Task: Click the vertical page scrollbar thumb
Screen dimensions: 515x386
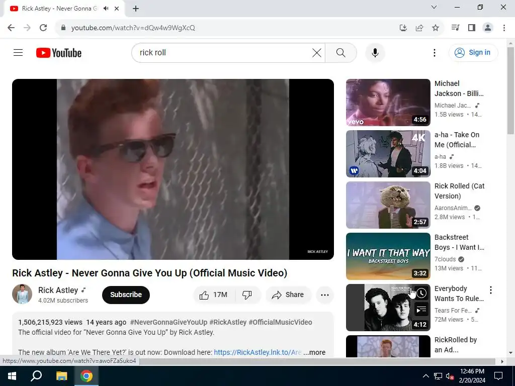Action: [x=510, y=90]
